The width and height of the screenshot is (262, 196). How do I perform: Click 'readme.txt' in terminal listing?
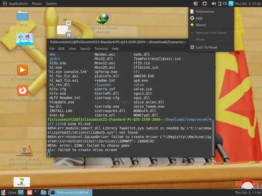105,80
